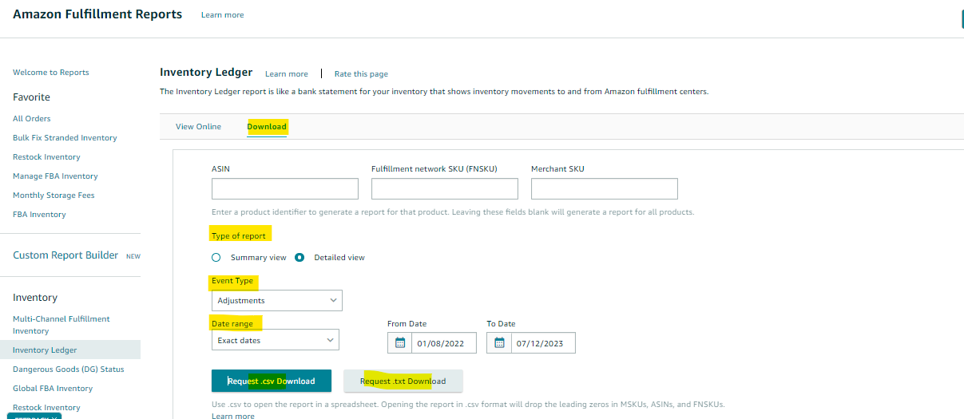The image size is (964, 419).
Task: Click the Event Type label
Action: (232, 281)
